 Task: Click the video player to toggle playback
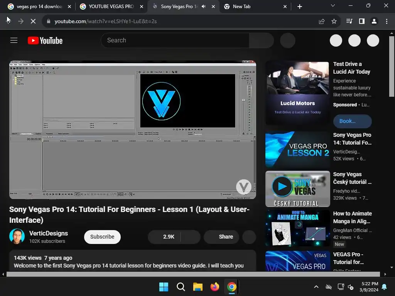(133, 129)
